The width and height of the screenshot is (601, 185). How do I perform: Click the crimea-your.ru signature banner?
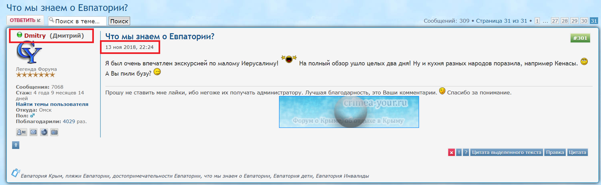349,112
